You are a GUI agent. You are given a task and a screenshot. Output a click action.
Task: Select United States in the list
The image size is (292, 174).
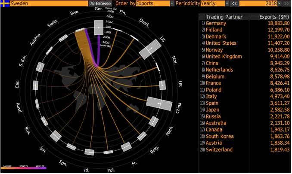coord(221,43)
